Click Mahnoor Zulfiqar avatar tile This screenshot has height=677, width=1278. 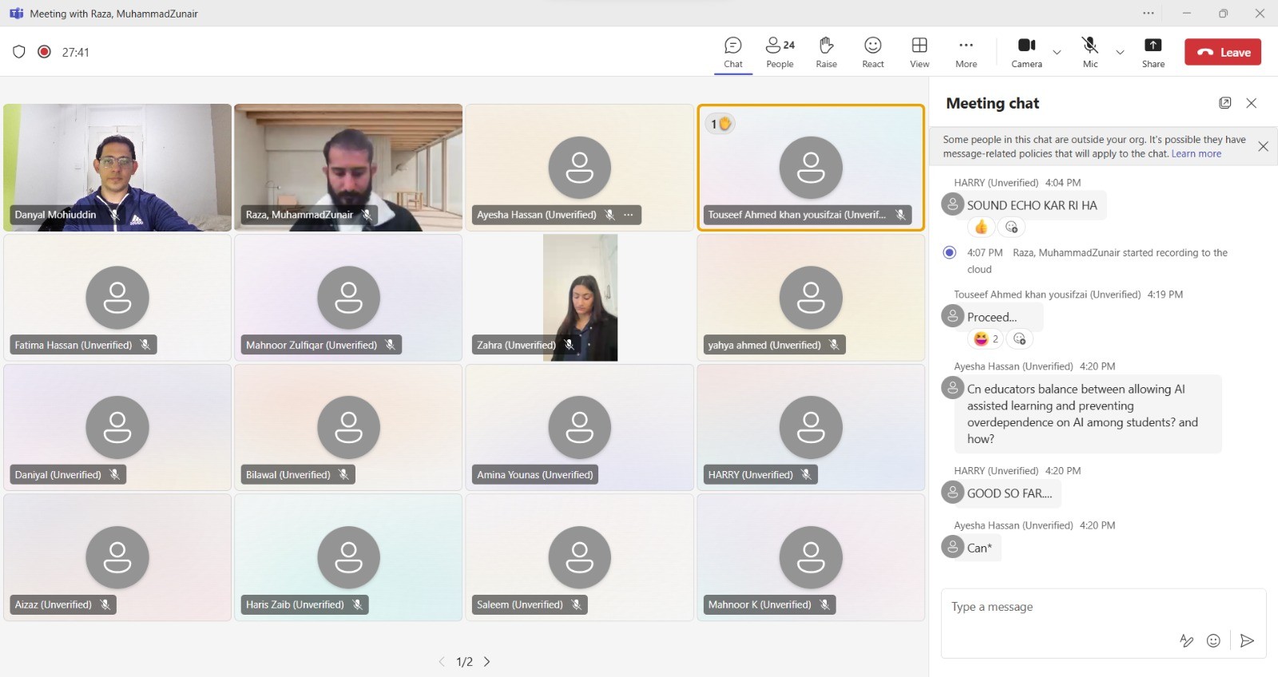point(348,297)
